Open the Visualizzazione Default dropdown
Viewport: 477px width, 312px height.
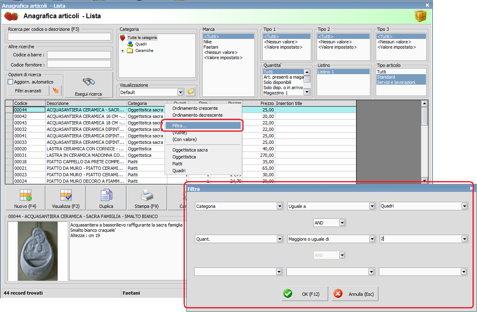coord(180,92)
